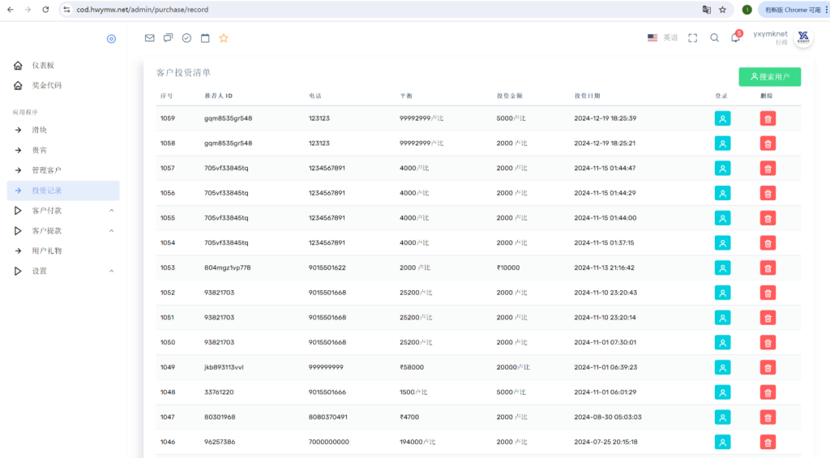
Task: Open 仪表板 dashboard in sidebar
Action: [63, 65]
